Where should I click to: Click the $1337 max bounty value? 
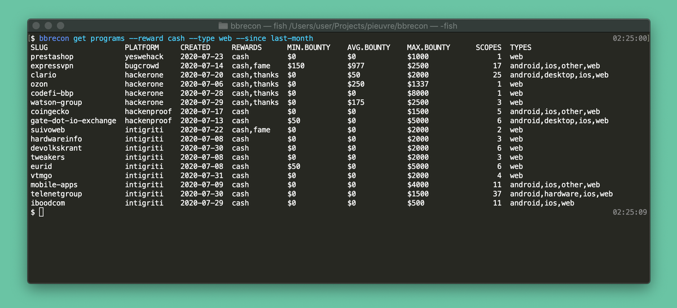(x=418, y=84)
